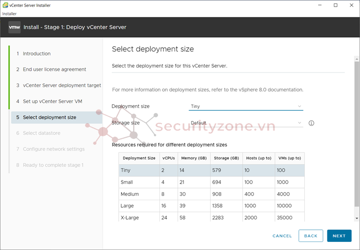Select the Large row in table
The image size is (360, 250).
point(212,206)
